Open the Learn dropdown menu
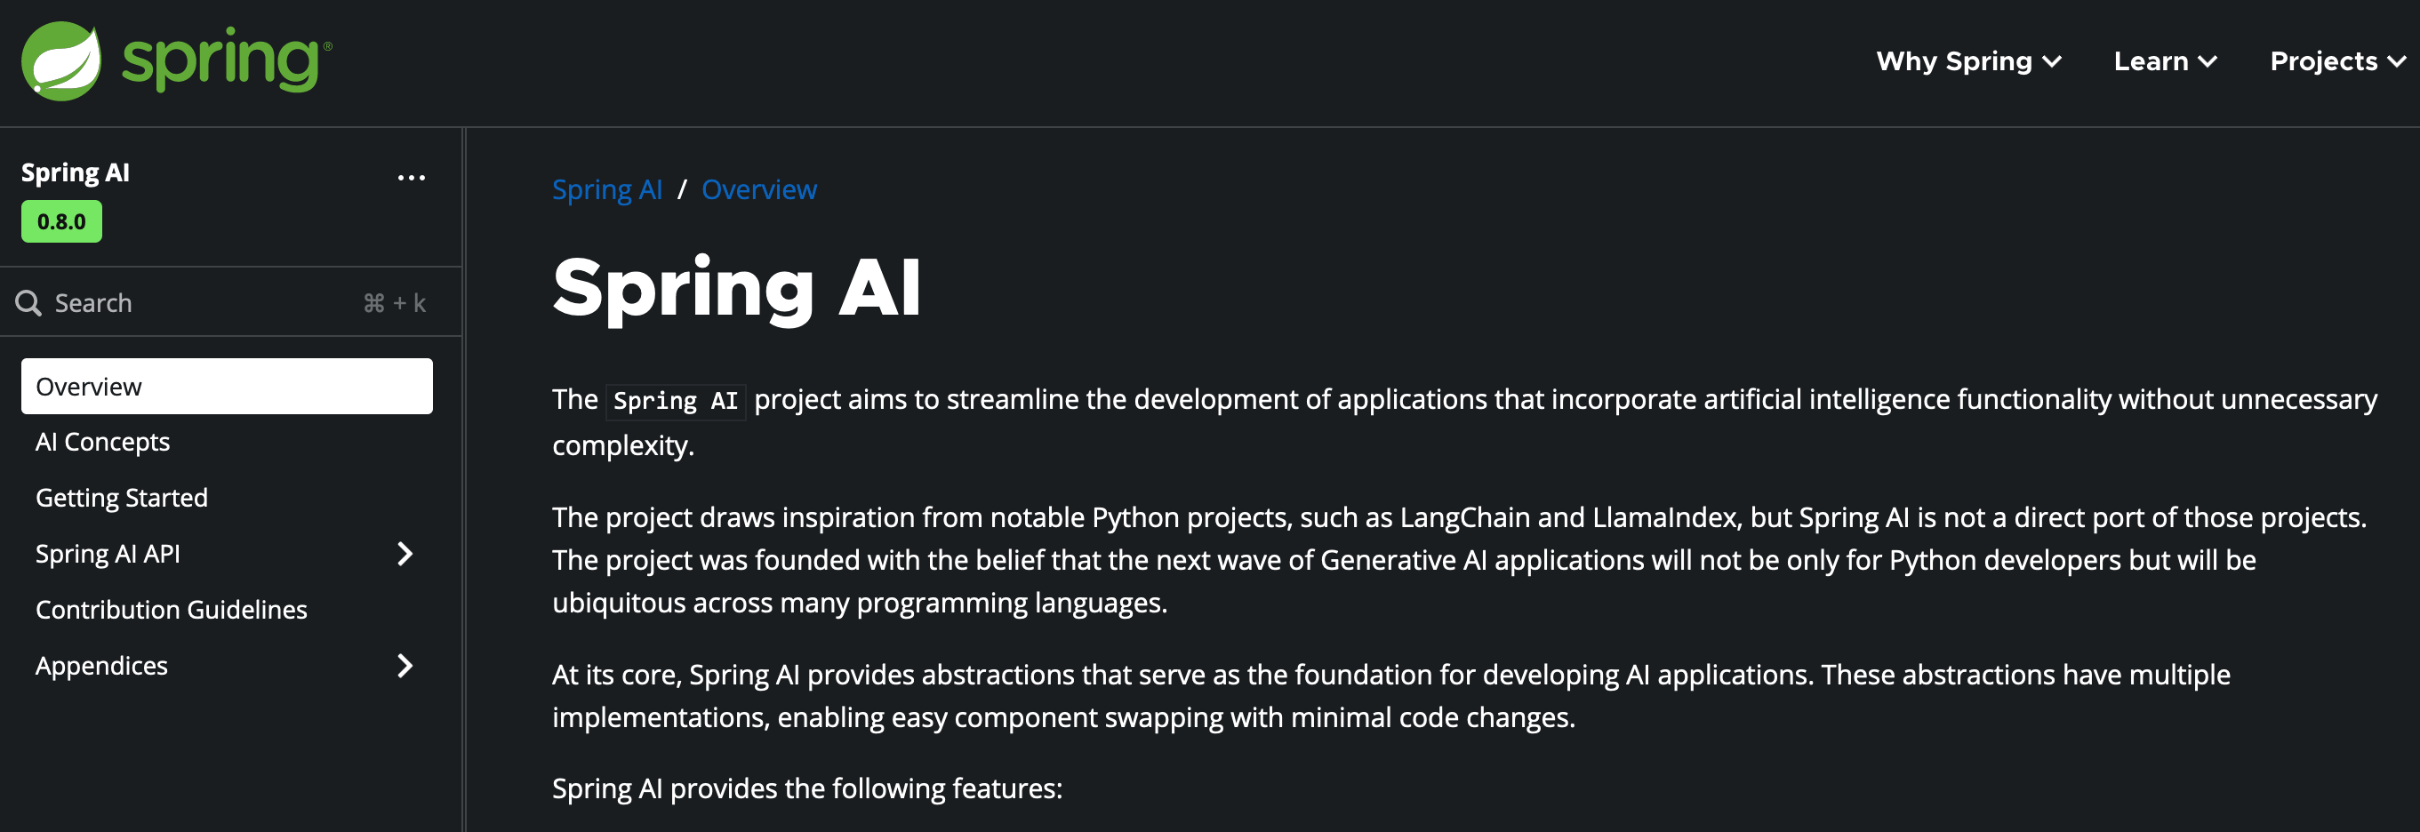 click(2165, 61)
